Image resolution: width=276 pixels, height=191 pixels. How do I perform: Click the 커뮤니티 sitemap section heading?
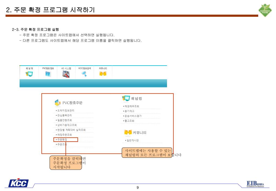tap(139, 132)
